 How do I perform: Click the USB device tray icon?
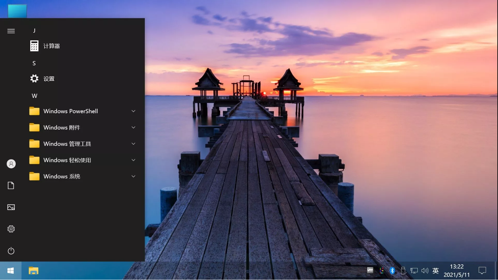tap(403, 271)
